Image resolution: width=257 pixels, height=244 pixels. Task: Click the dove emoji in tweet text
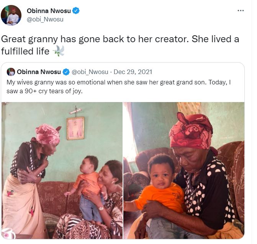[59, 51]
